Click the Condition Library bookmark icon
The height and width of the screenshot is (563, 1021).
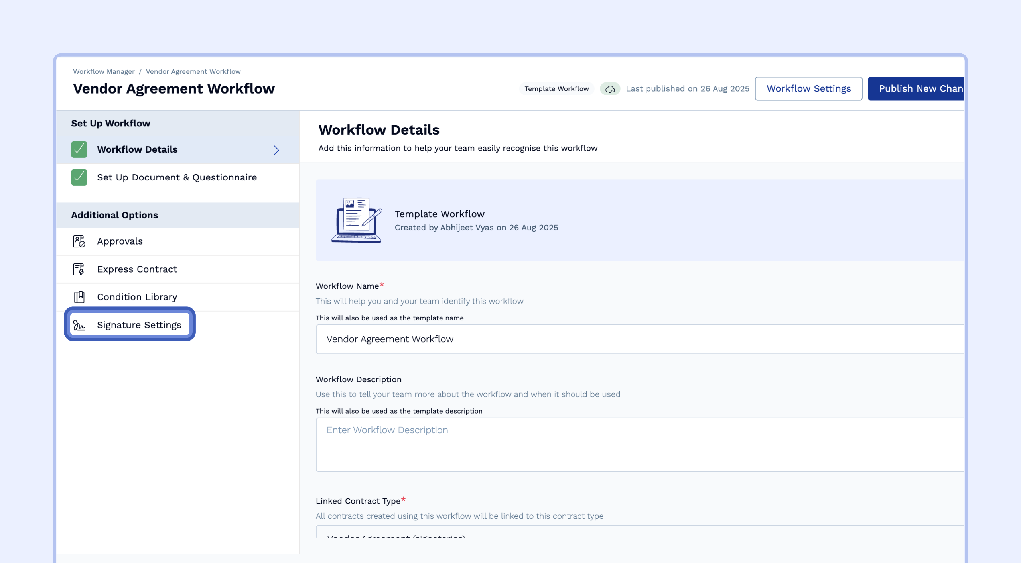click(x=79, y=297)
